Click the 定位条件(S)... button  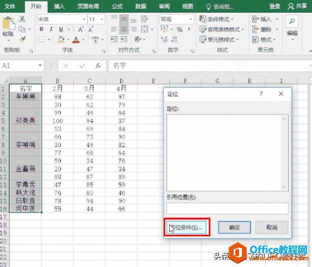pos(186,228)
